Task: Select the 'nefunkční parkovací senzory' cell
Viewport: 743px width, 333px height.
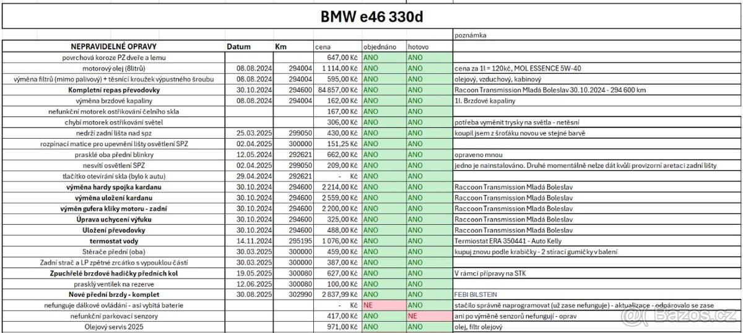Action: [x=113, y=316]
